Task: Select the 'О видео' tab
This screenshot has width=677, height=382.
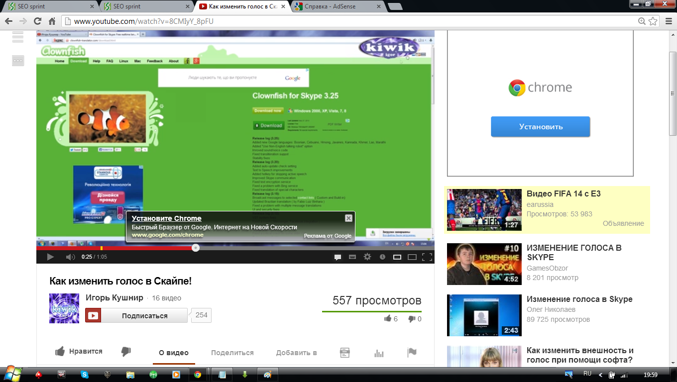Action: point(174,353)
